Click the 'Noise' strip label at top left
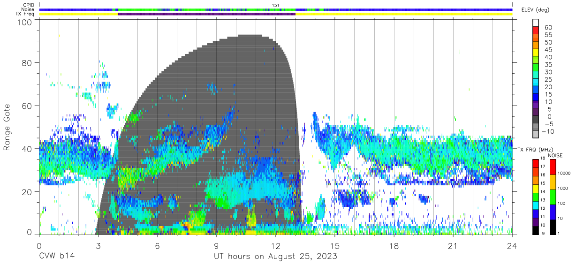576x266 pixels. 28,9
